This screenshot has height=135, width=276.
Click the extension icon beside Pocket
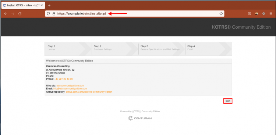[x=256, y=14]
